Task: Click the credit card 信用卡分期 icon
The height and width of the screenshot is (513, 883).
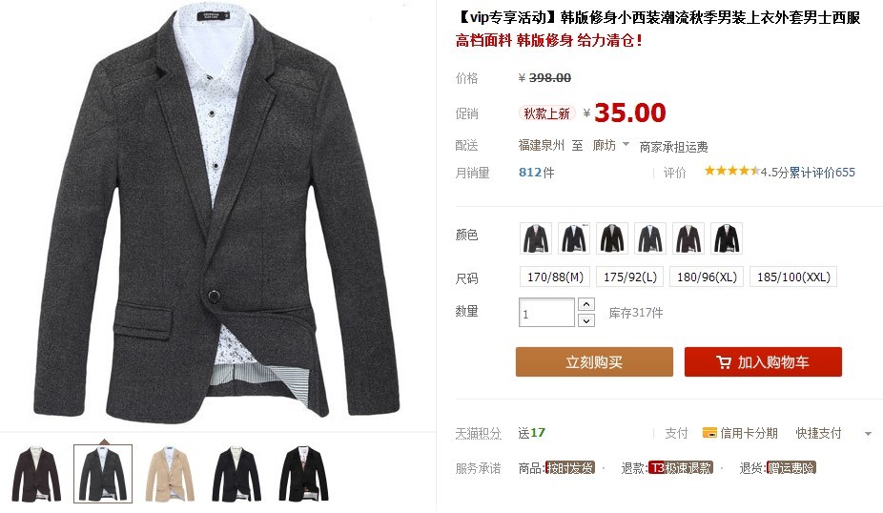Action: (x=709, y=433)
